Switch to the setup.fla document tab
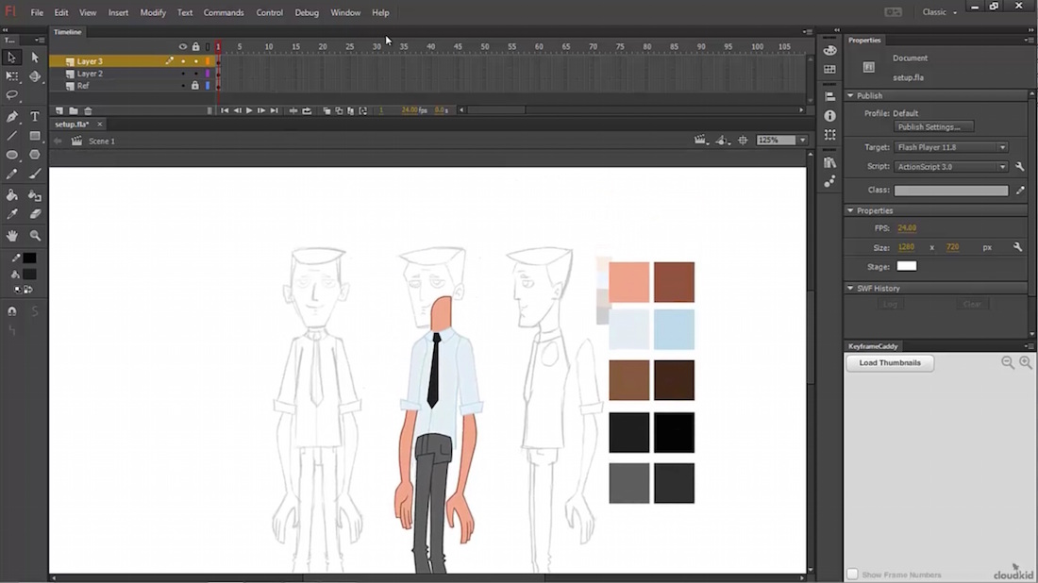Viewport: 1038px width, 583px height. (x=72, y=125)
